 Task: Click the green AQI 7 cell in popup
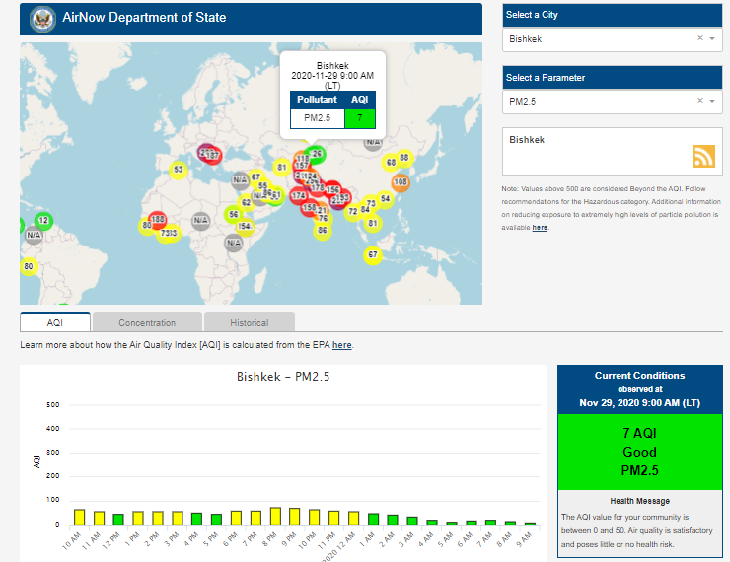359,118
